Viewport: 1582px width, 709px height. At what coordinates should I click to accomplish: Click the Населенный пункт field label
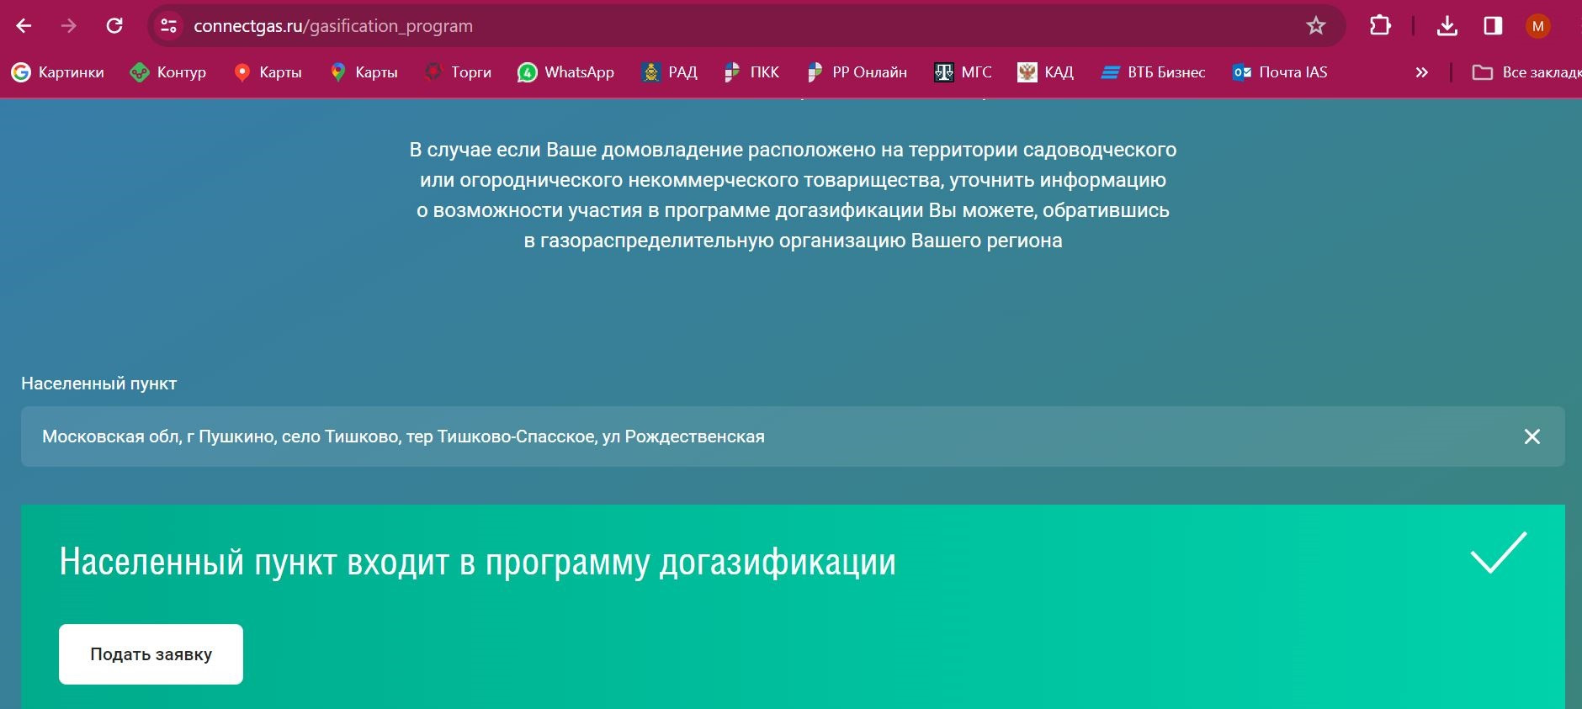click(98, 384)
